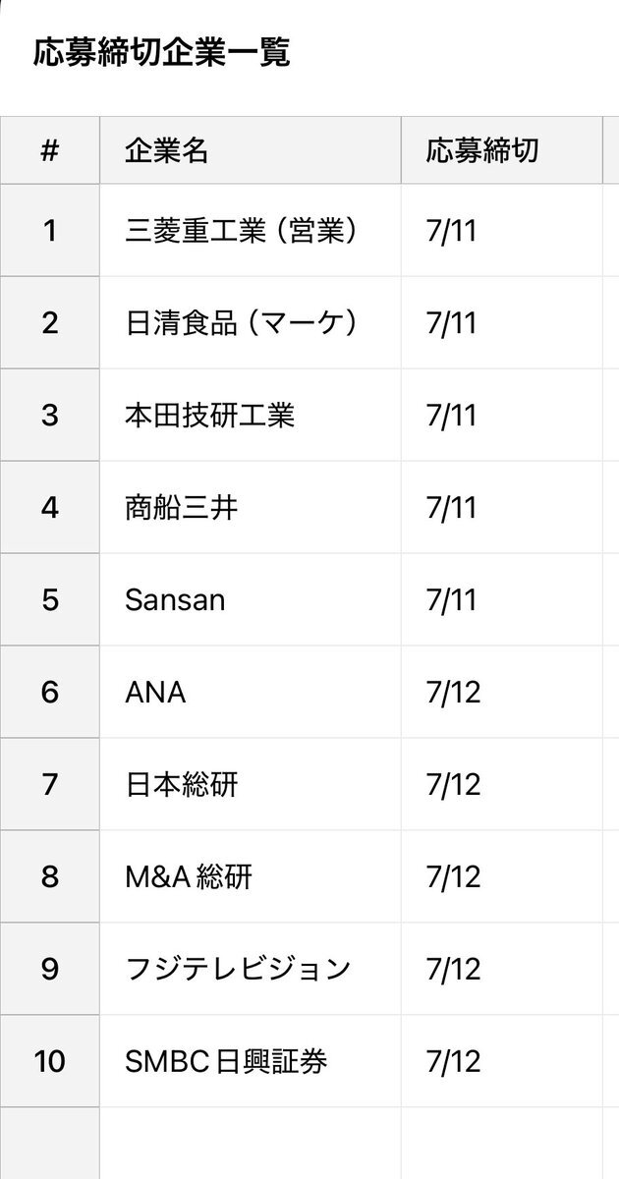The width and height of the screenshot is (619, 1179).
Task: Click the # column header
Action: 50,150
